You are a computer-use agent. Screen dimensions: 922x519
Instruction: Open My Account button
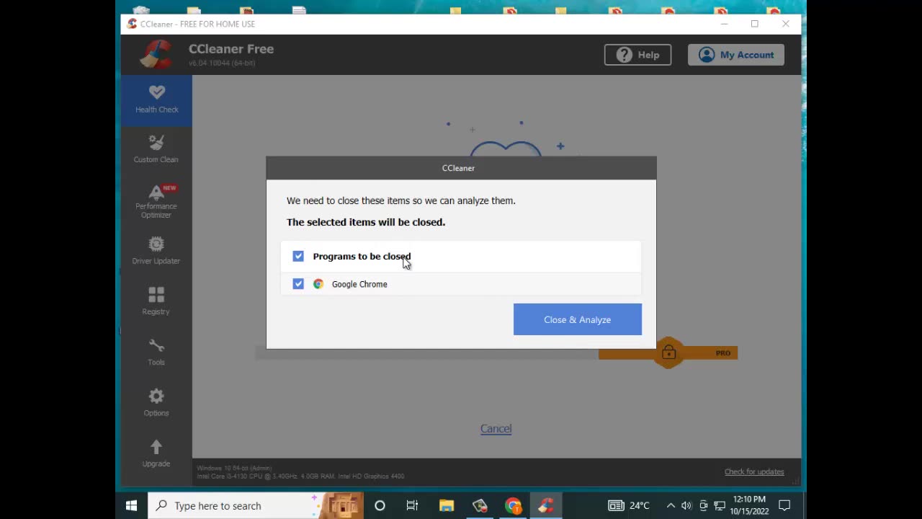(736, 55)
